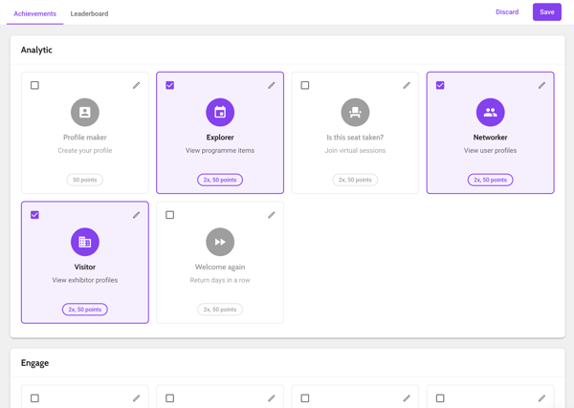Select the Achievements tab

tap(34, 13)
